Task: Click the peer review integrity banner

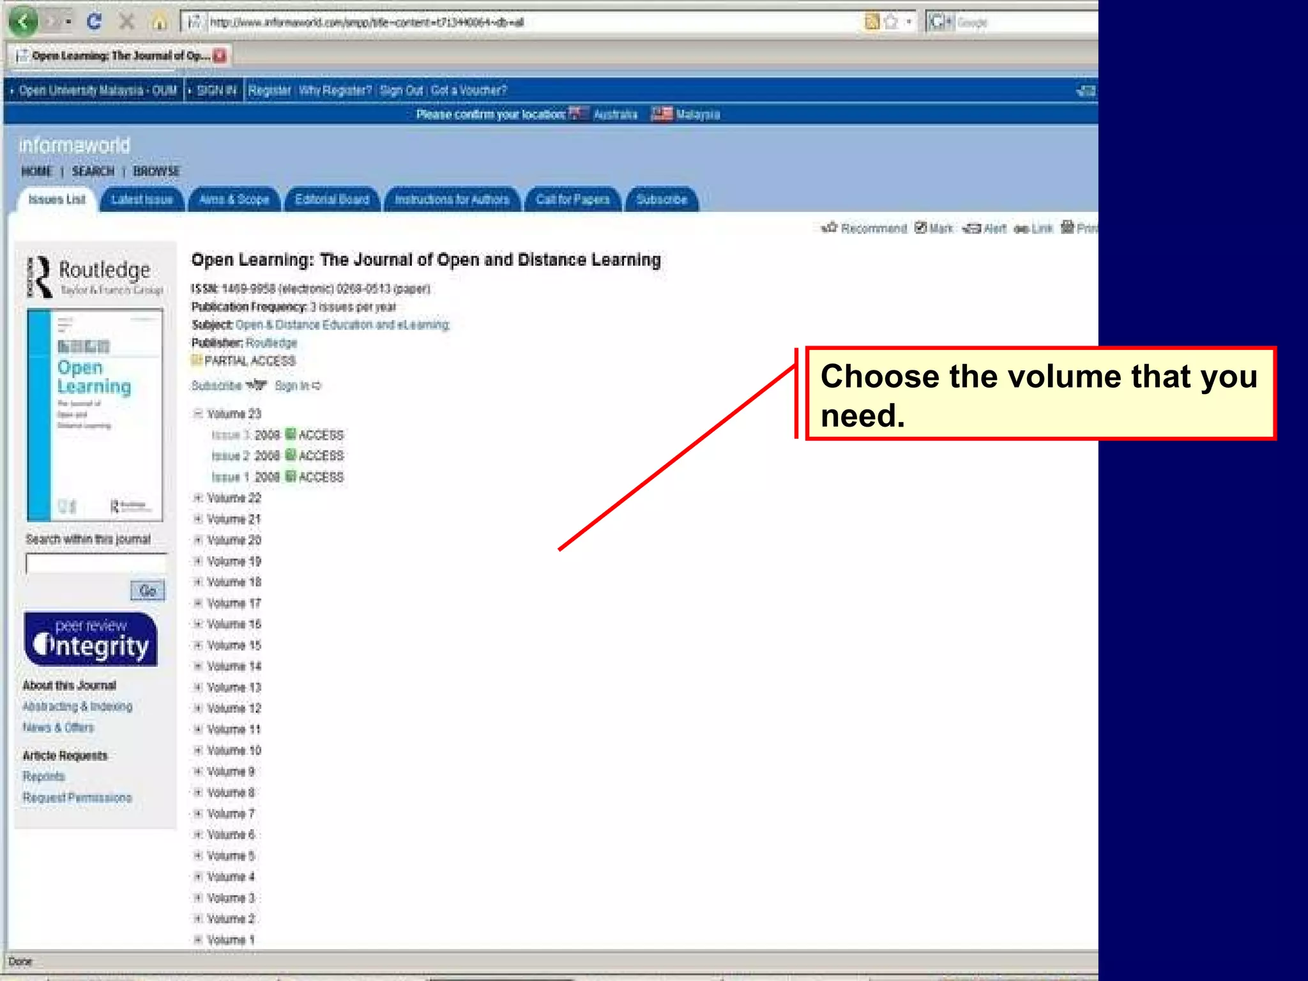Action: pyautogui.click(x=91, y=639)
